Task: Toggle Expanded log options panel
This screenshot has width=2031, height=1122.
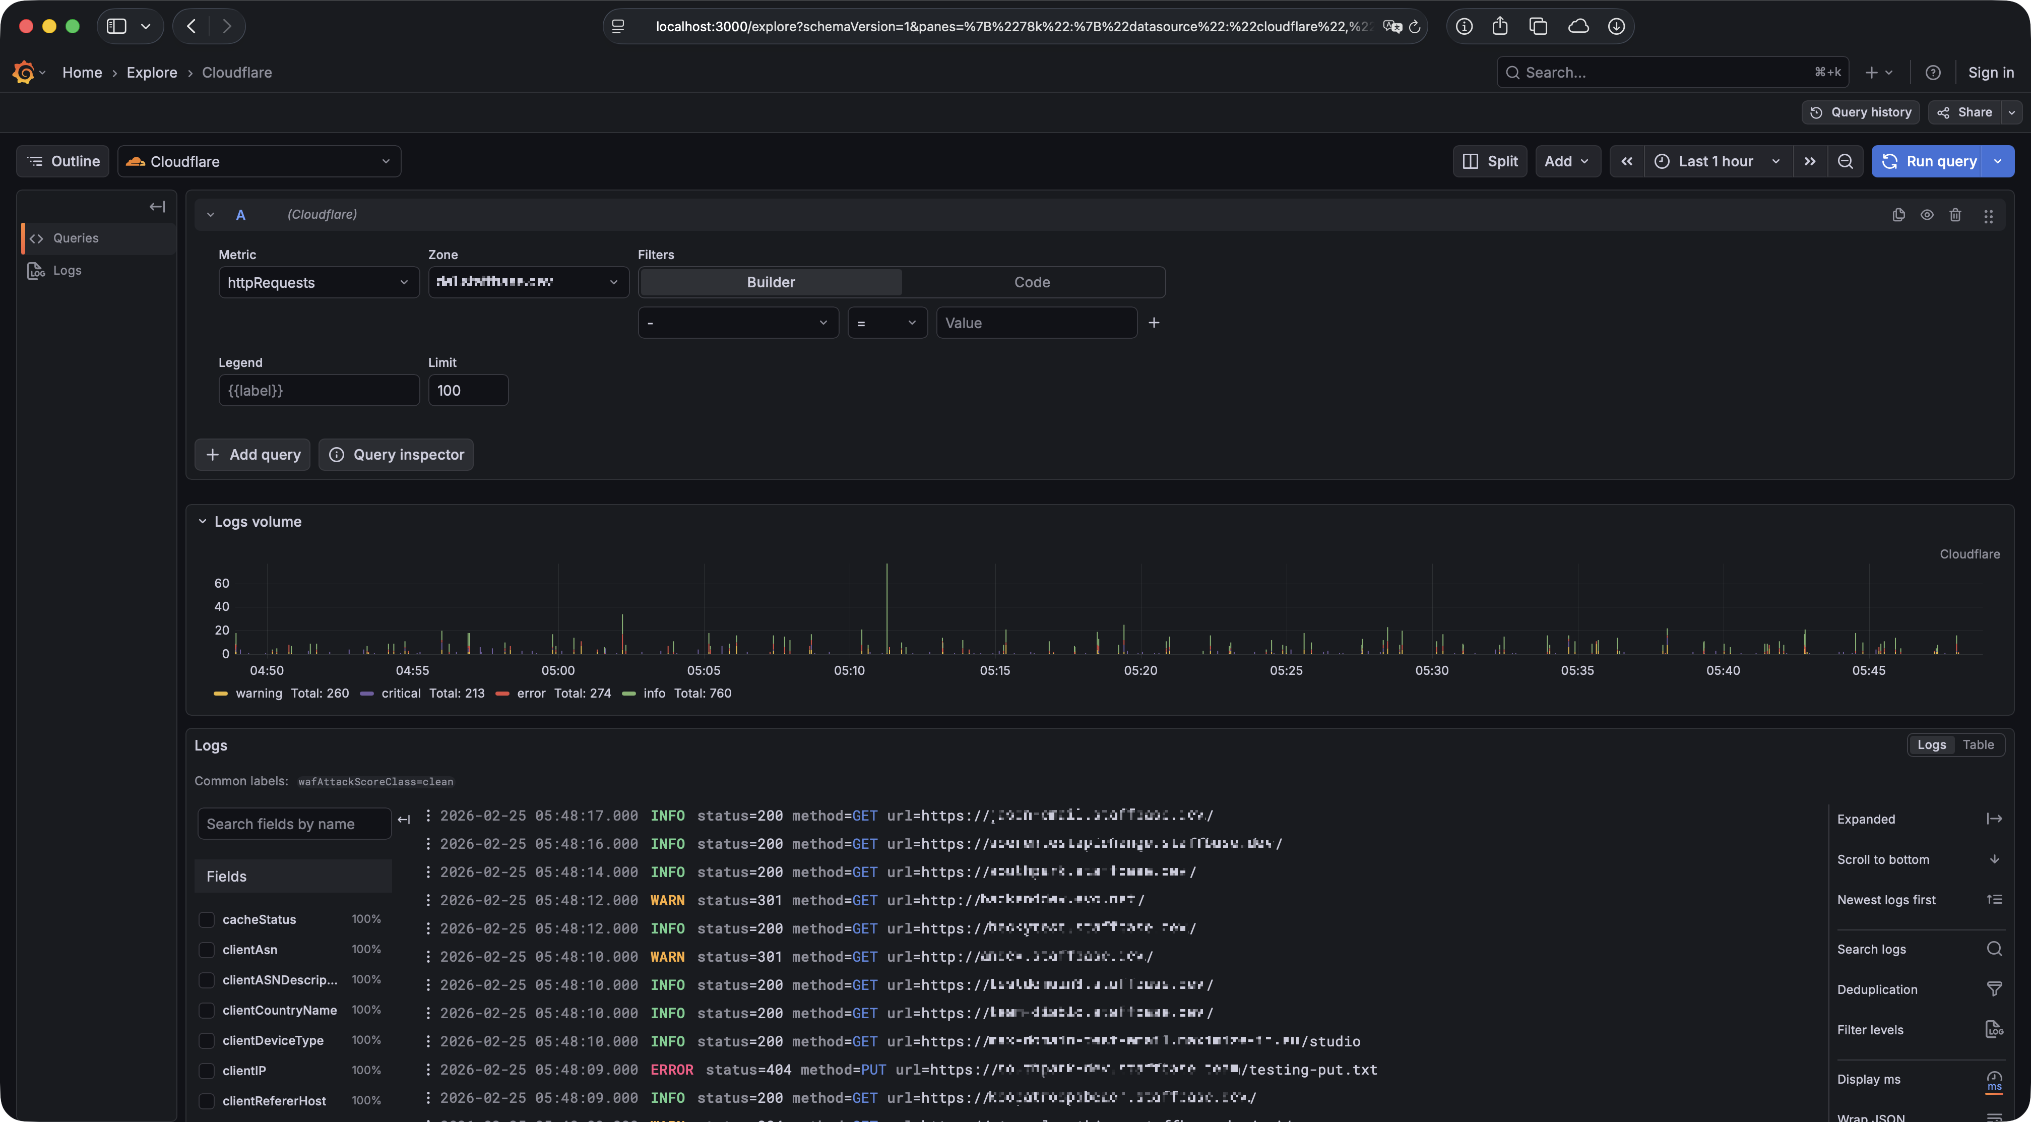Action: tap(1919, 819)
